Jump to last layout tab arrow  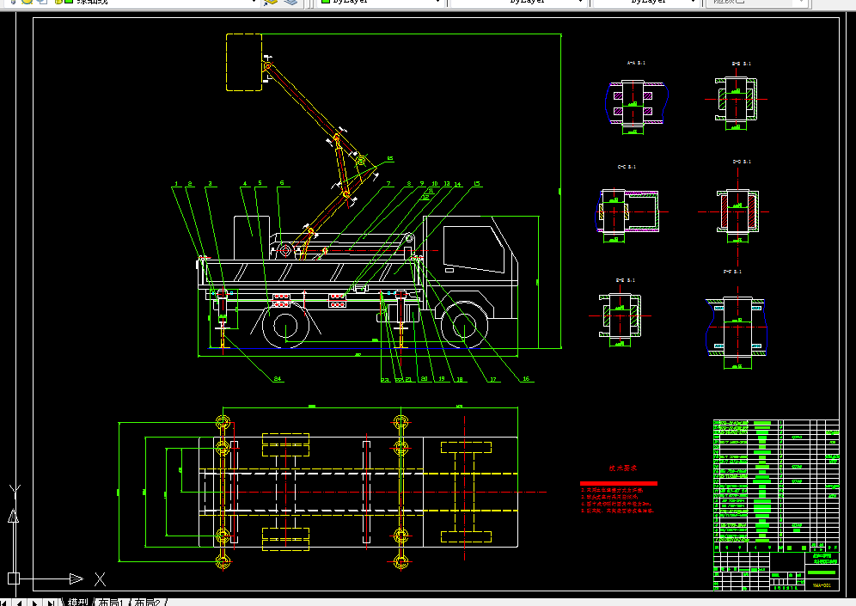50,603
